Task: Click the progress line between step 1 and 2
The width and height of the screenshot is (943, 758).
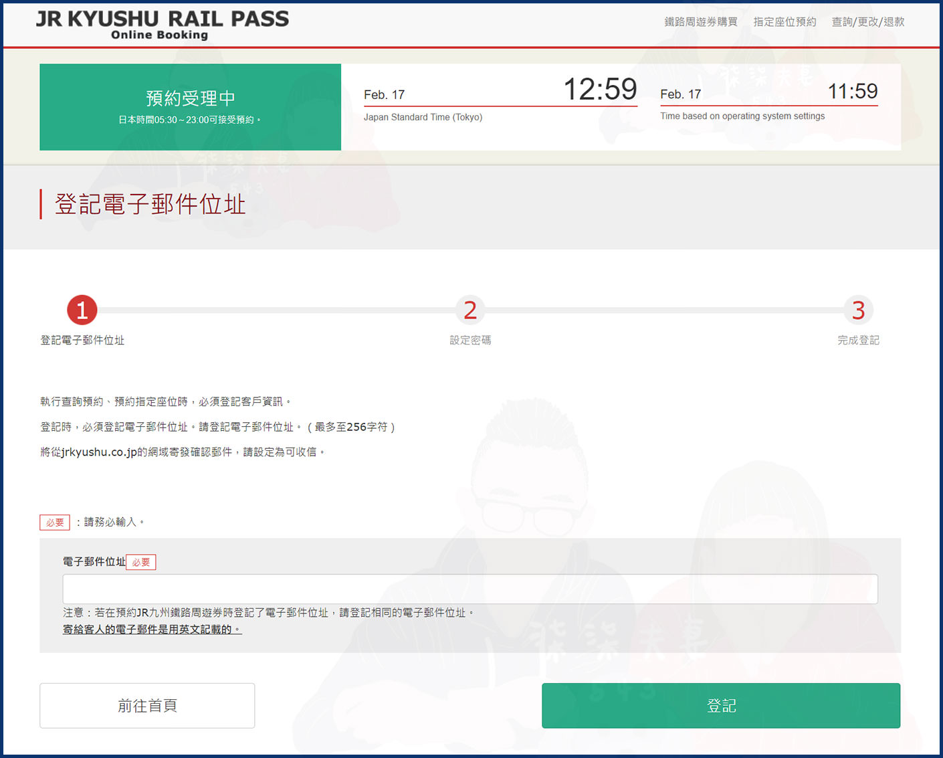Action: coord(274,310)
